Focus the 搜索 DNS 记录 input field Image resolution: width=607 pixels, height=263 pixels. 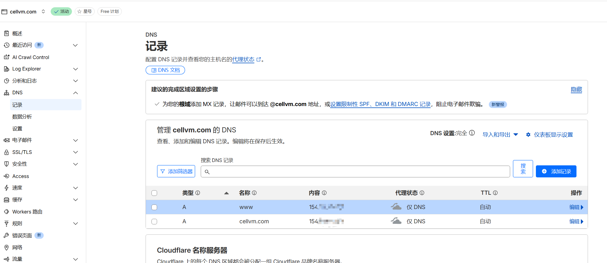(x=355, y=172)
